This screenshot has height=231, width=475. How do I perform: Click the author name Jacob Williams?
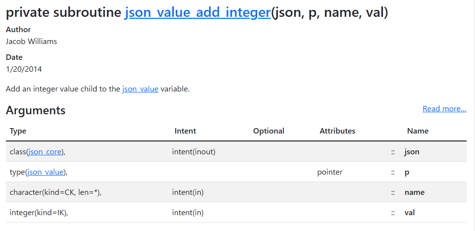coord(31,42)
